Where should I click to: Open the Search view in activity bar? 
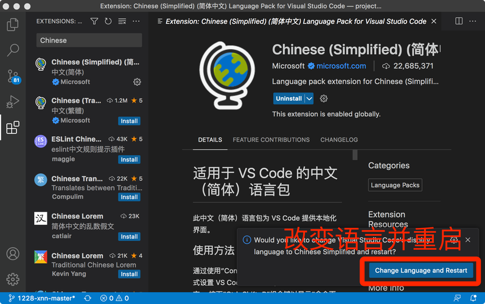[x=13, y=50]
